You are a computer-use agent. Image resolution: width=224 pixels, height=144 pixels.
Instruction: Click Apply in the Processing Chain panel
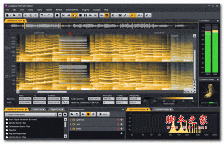click(103, 114)
